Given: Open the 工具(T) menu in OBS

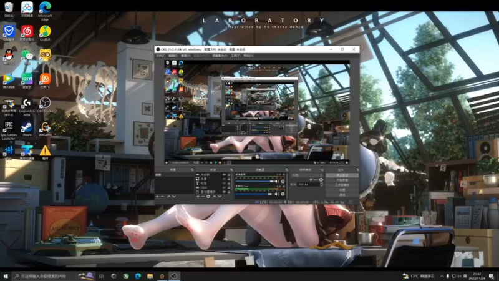Looking at the screenshot, I should [235, 56].
